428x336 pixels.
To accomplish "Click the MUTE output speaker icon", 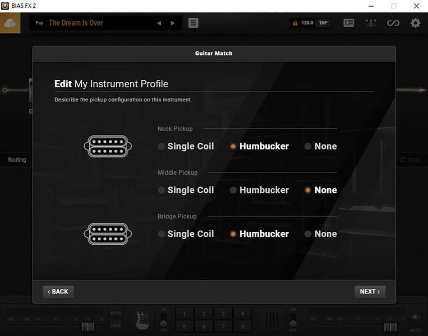I will tap(416, 317).
